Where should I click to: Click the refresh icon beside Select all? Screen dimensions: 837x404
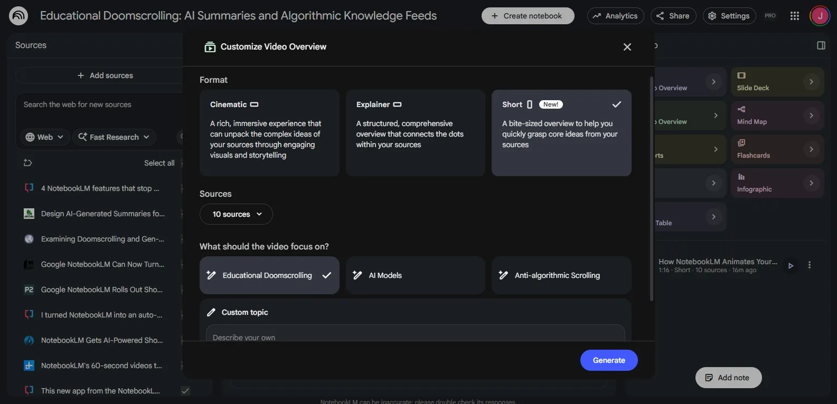point(28,163)
